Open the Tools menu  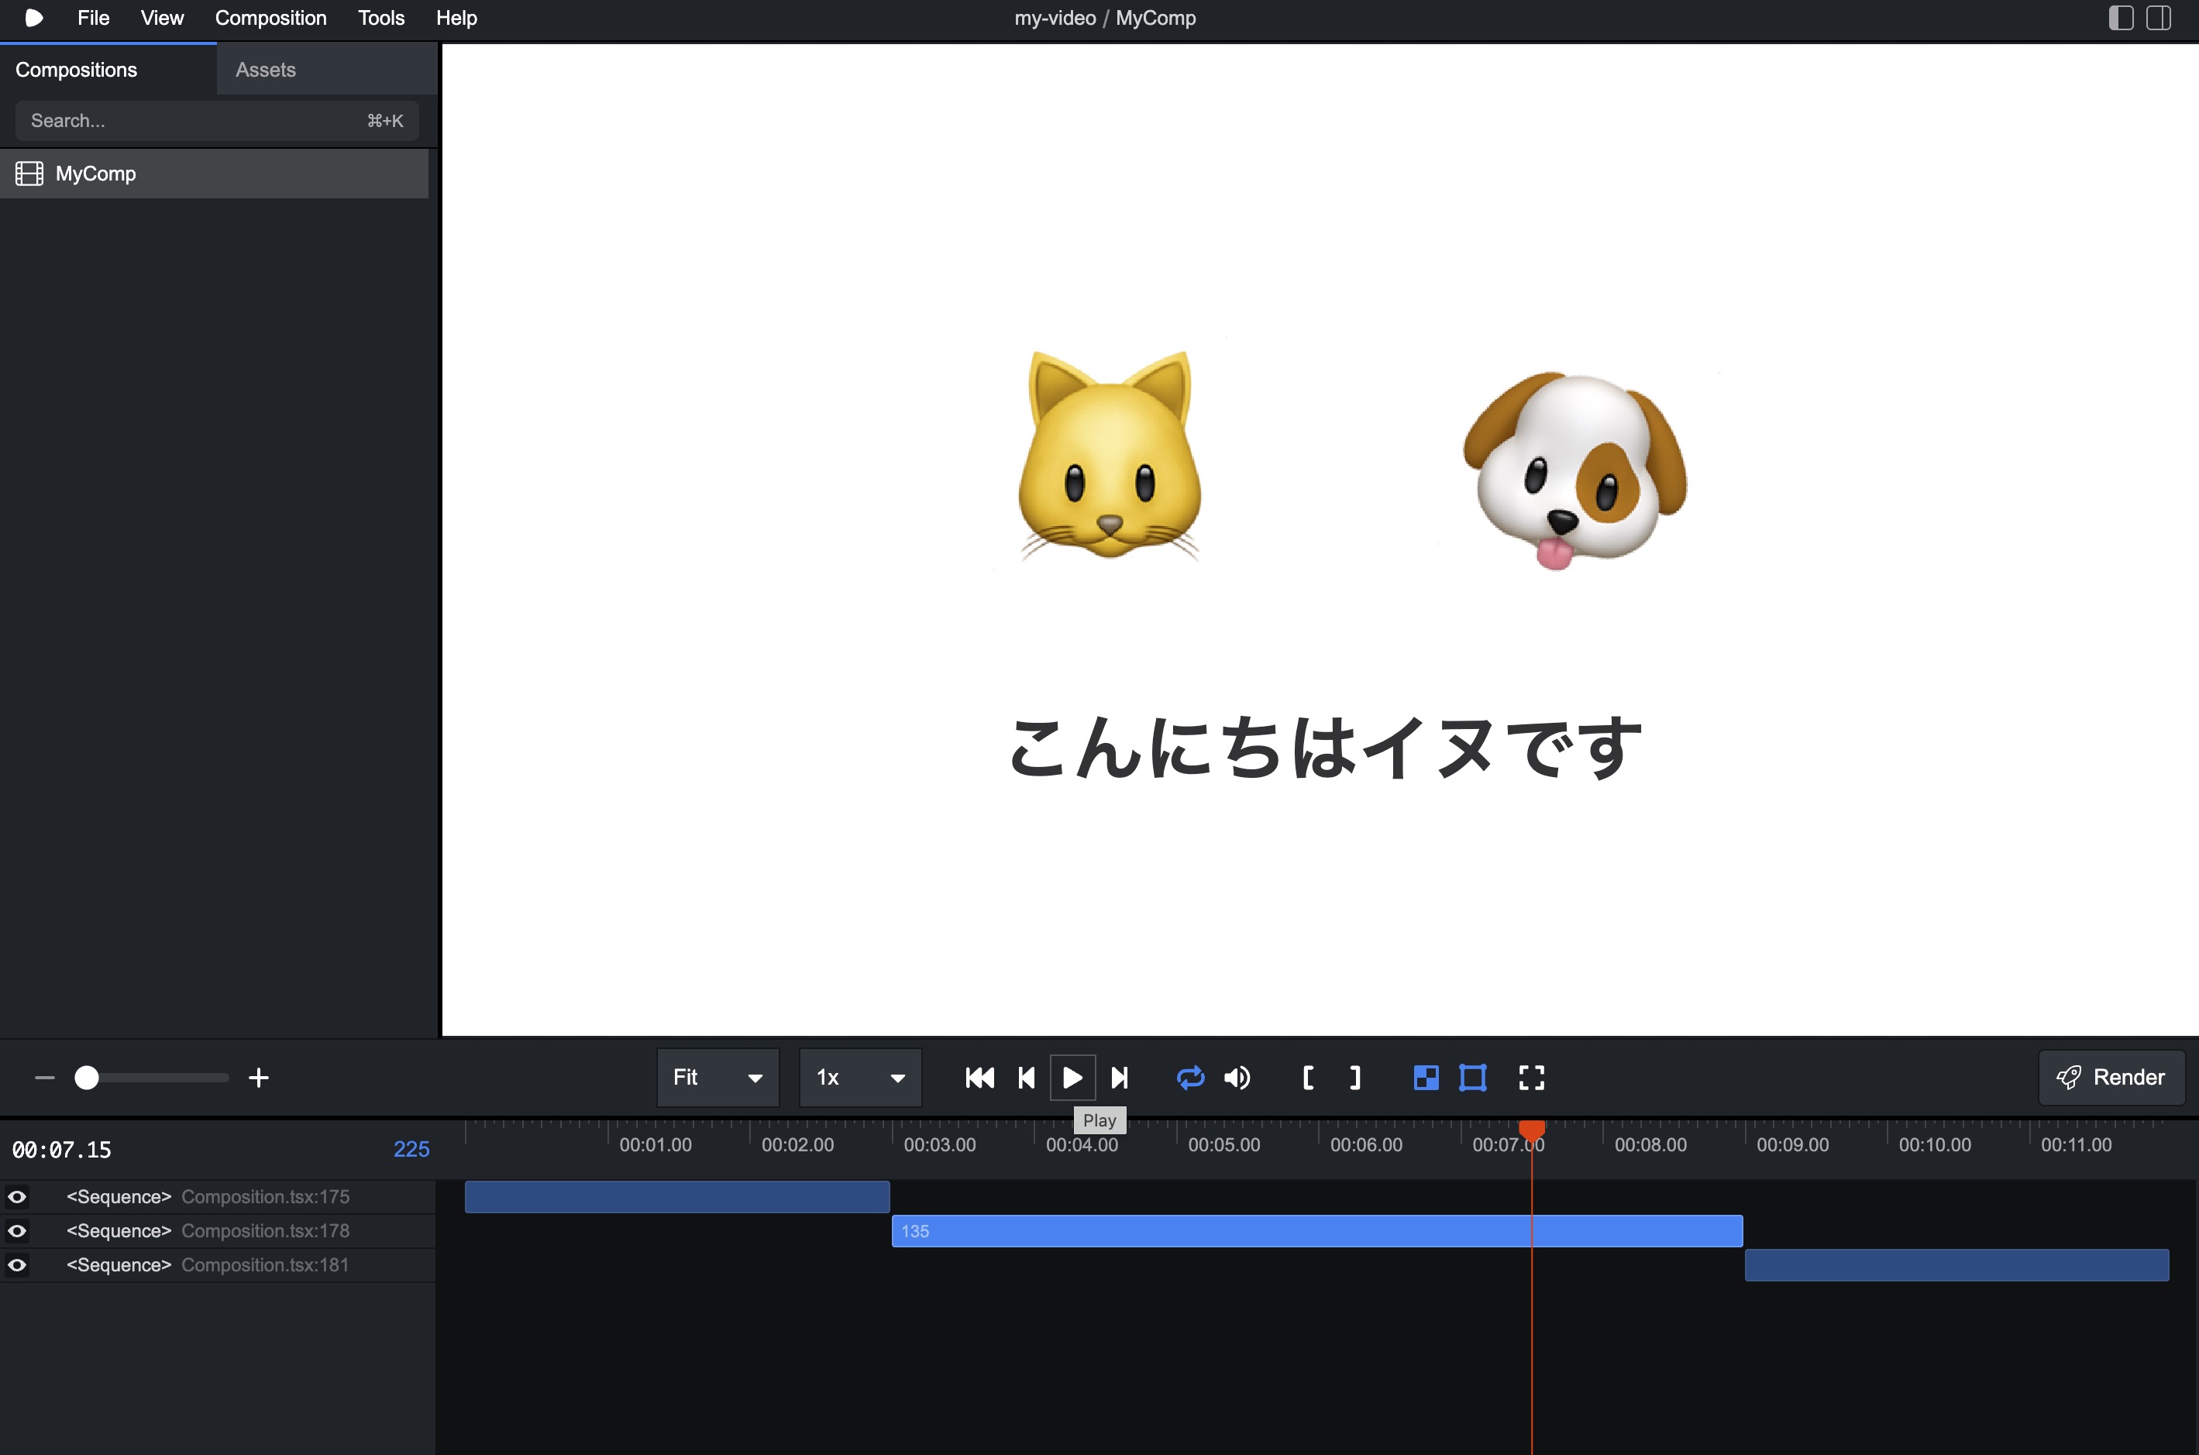pos(380,18)
